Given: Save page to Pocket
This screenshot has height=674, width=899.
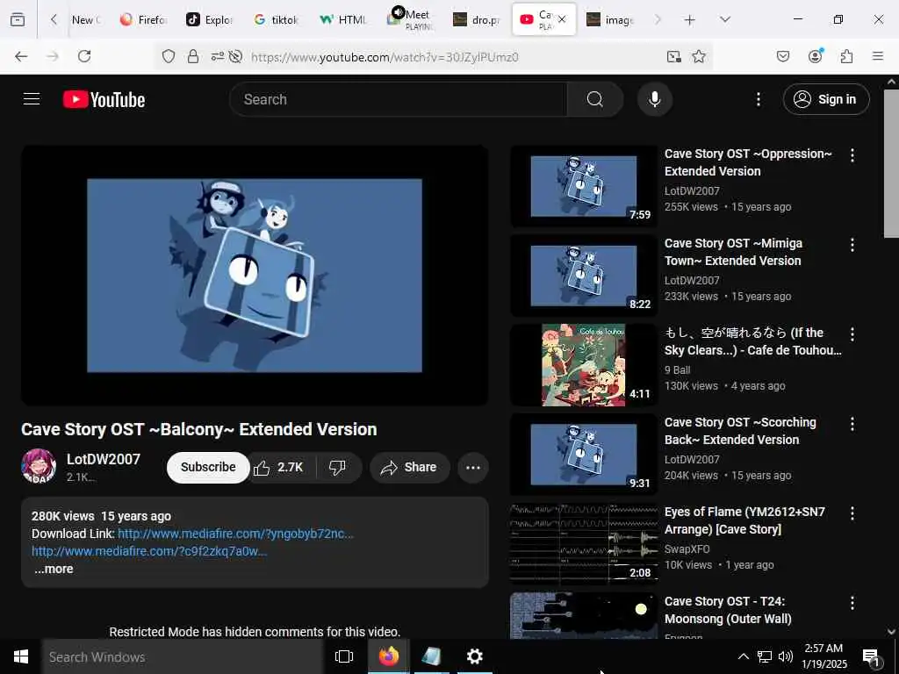Looking at the screenshot, I should tap(782, 56).
